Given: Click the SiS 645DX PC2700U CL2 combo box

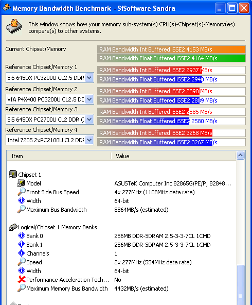Looking at the screenshot, I should tap(50, 120).
